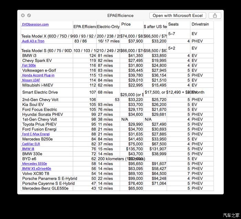Visit the Nissan LEAF link

coord(31,80)
